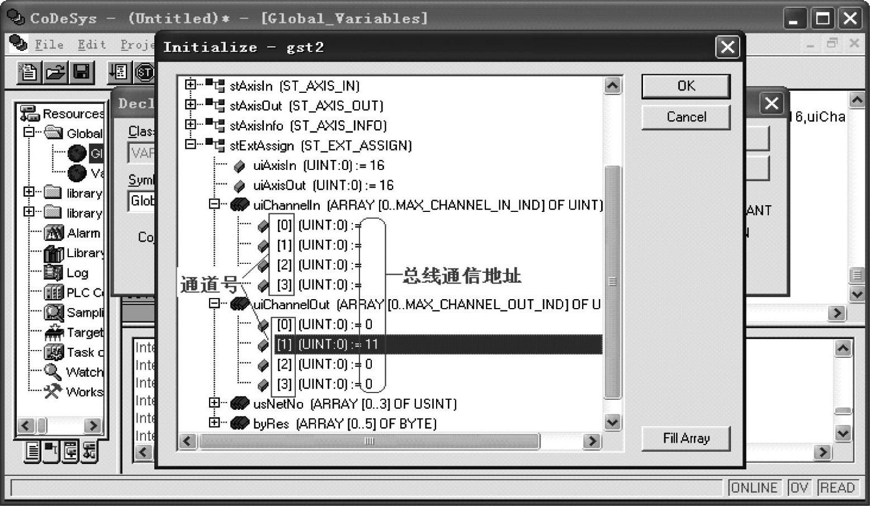Expand the usNetNo array
Viewport: 870px width, 506px height.
(x=215, y=403)
